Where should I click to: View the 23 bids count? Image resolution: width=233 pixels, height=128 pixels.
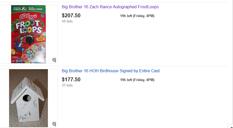pyautogui.click(x=67, y=85)
